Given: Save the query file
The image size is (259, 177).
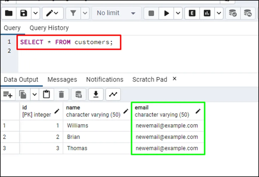Looking at the screenshot, I should point(24,13).
